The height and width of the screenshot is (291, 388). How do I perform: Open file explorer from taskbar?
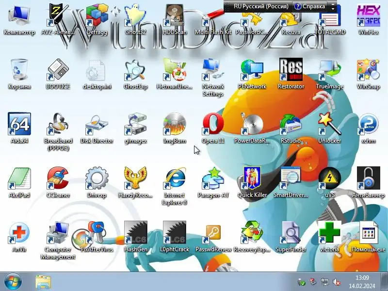[x=43, y=282]
